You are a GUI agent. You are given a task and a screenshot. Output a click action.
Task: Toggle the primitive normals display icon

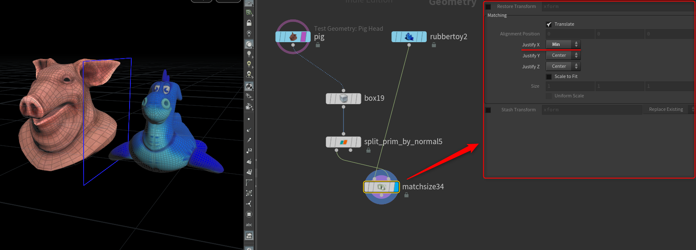click(249, 161)
